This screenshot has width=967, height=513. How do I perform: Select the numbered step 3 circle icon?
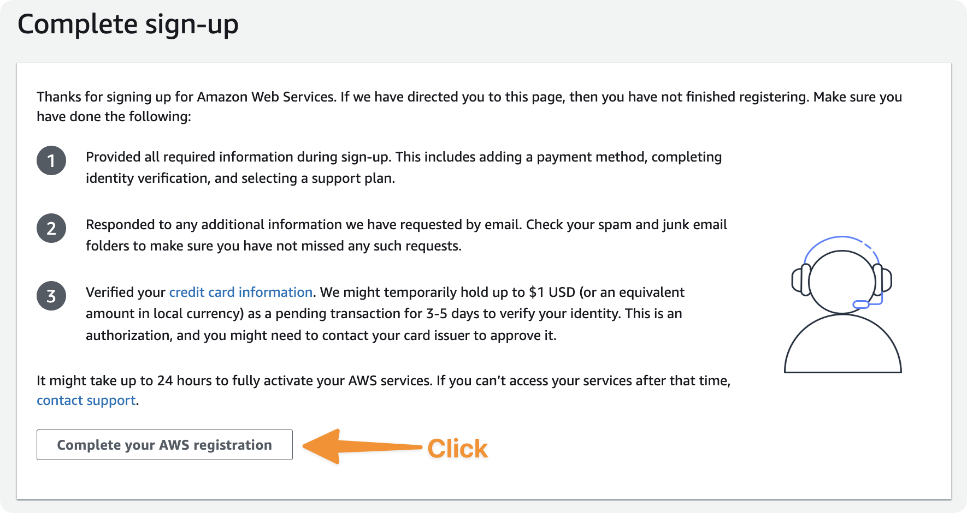(x=51, y=296)
